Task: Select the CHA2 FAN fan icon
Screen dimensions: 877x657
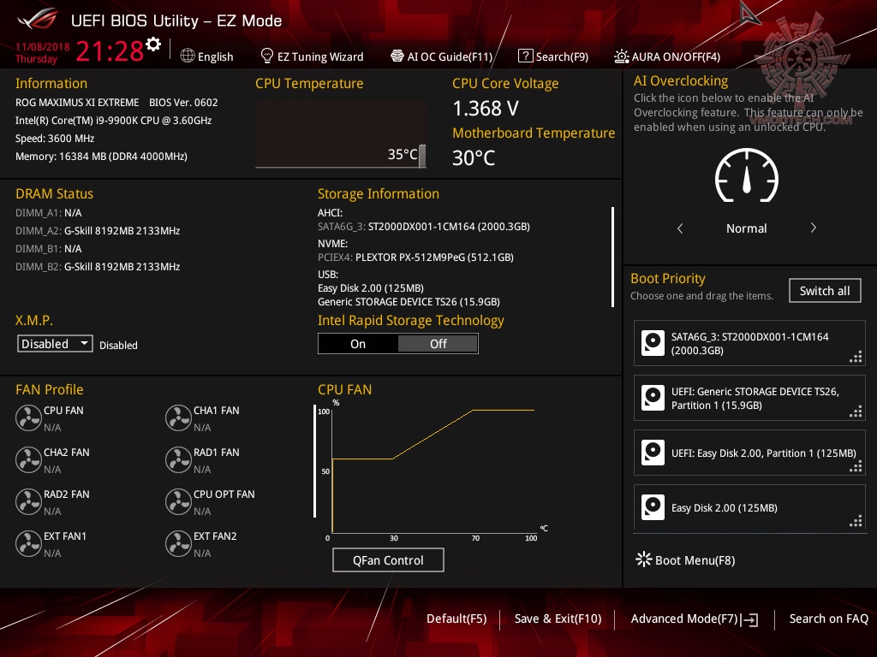Action: (28, 460)
